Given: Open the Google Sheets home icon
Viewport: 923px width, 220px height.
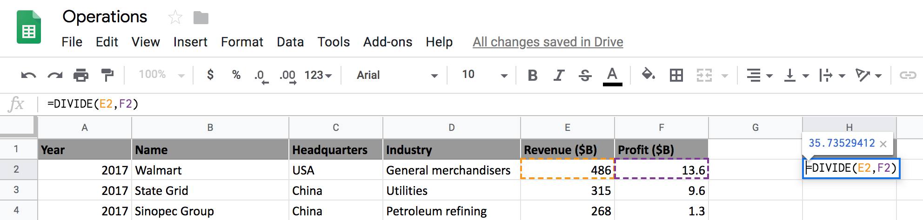Looking at the screenshot, I should [29, 27].
